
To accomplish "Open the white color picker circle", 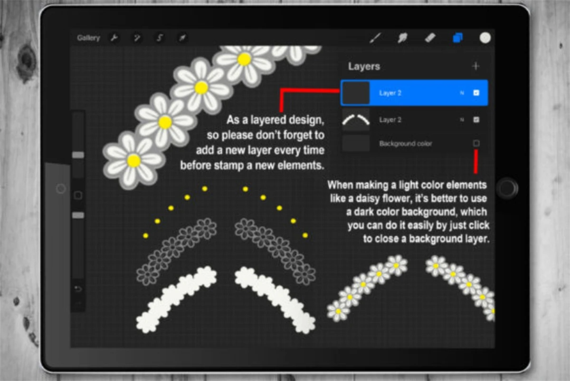I will tap(485, 38).
